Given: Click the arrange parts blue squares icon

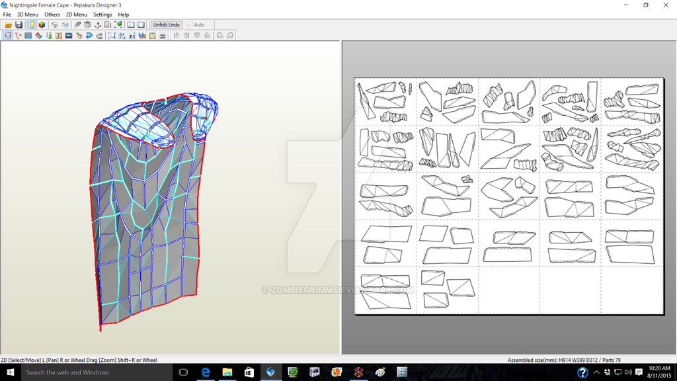Looking at the screenshot, I should tap(122, 36).
